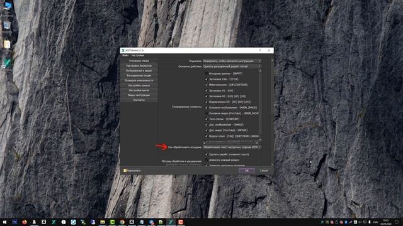
Task: Open Firefox from the taskbar
Action: [25, 222]
